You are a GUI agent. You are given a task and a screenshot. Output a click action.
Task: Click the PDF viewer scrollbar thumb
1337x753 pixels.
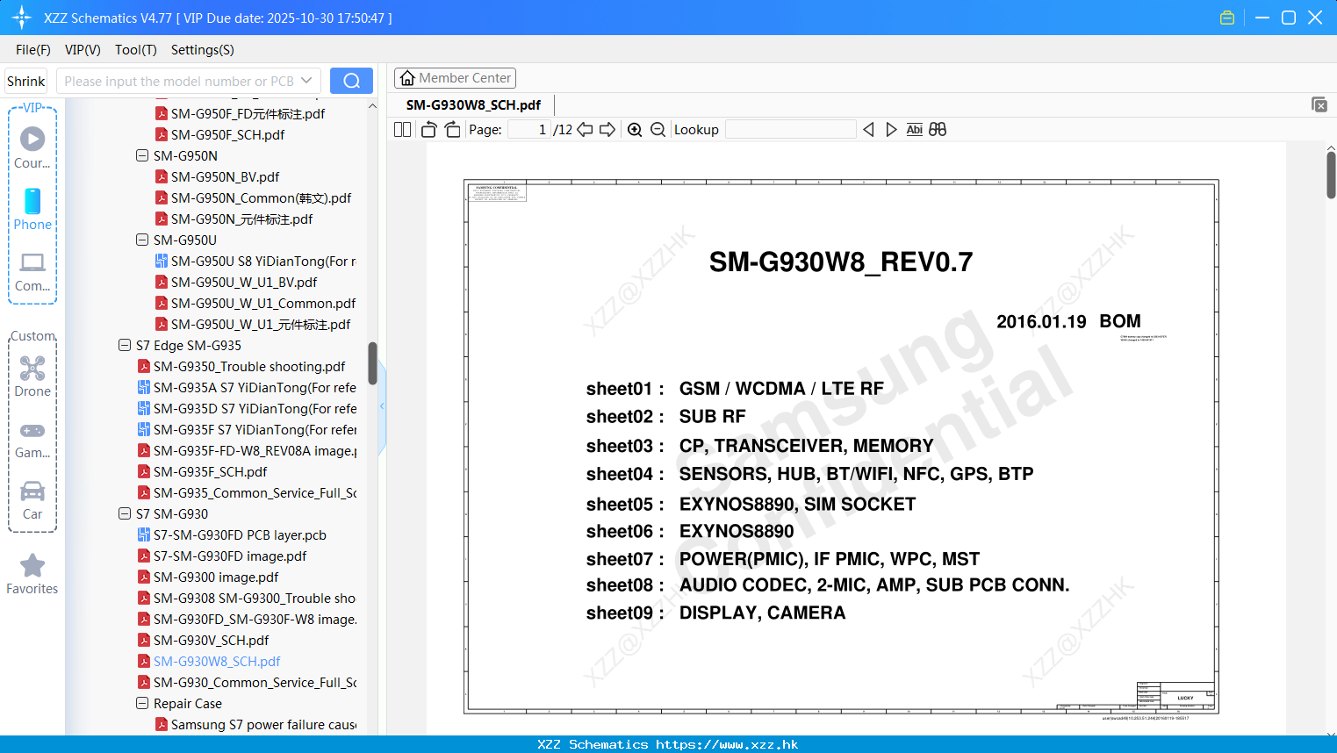1331,175
